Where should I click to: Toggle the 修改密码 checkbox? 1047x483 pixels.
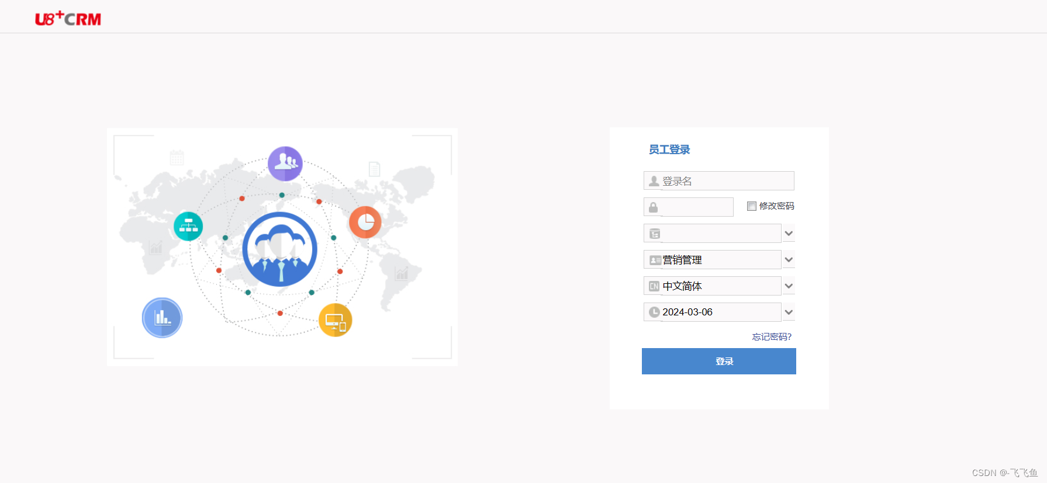[752, 206]
